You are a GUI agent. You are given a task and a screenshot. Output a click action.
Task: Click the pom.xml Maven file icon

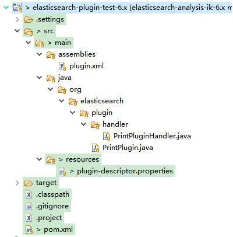(29, 229)
